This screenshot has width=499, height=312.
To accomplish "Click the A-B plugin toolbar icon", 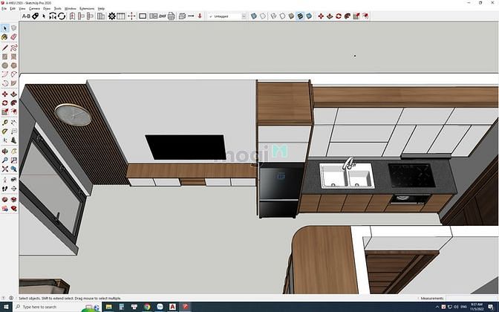I will click(26, 16).
